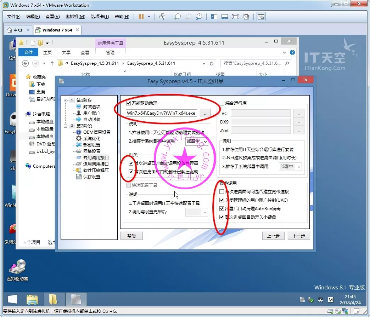370x317 pixels.
Task: Open the 虚拟机(M) menu
Action: (x=75, y=17)
